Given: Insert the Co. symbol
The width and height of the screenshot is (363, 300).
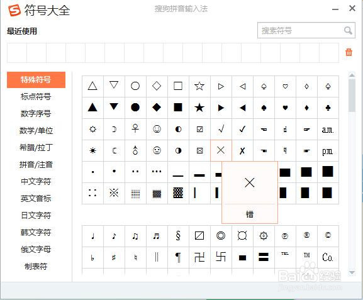Looking at the screenshot, I should point(328,257).
